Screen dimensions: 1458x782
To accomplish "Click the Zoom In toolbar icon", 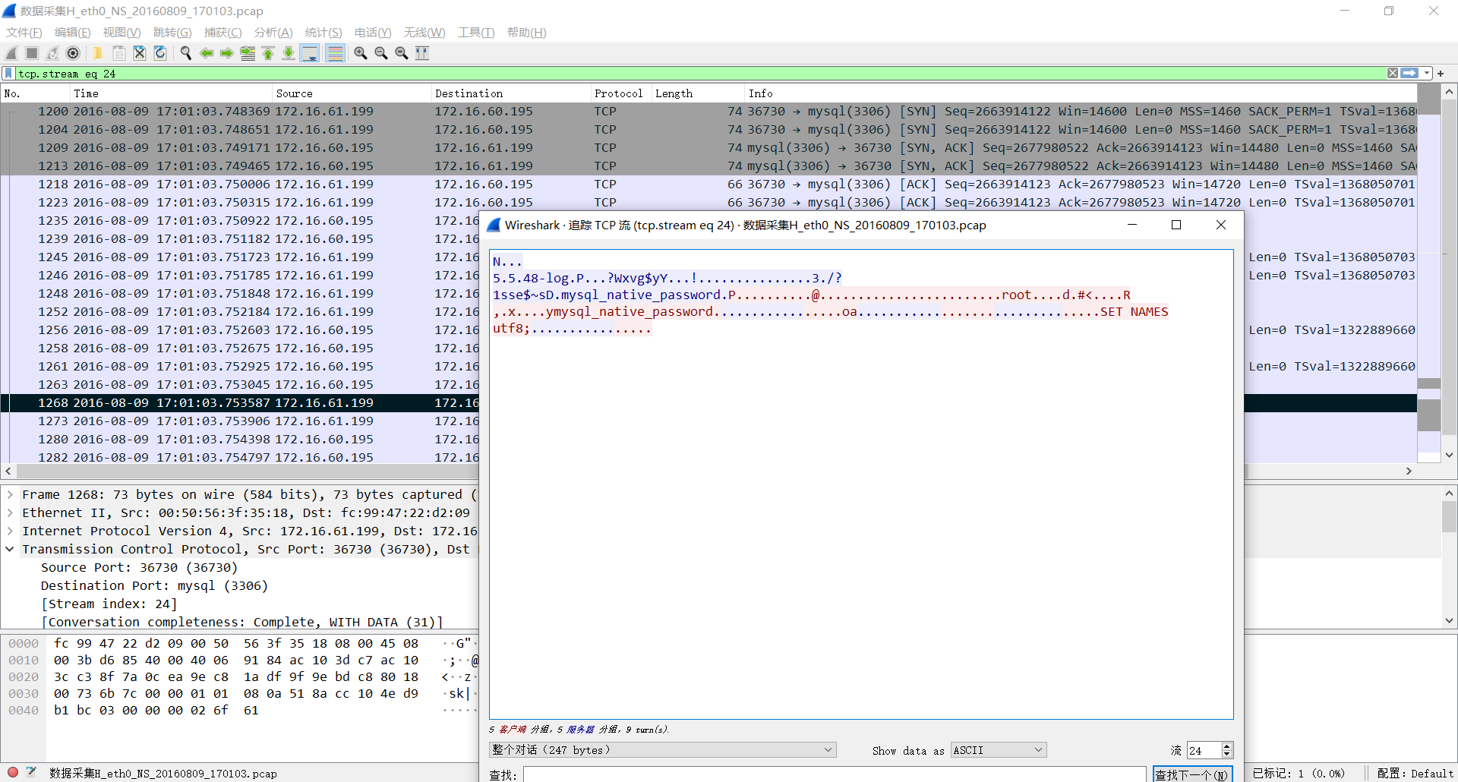I will pyautogui.click(x=361, y=53).
